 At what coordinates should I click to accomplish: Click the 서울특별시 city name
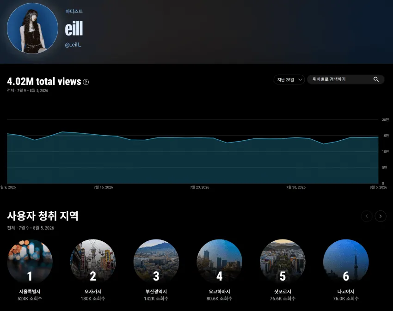click(x=30, y=292)
